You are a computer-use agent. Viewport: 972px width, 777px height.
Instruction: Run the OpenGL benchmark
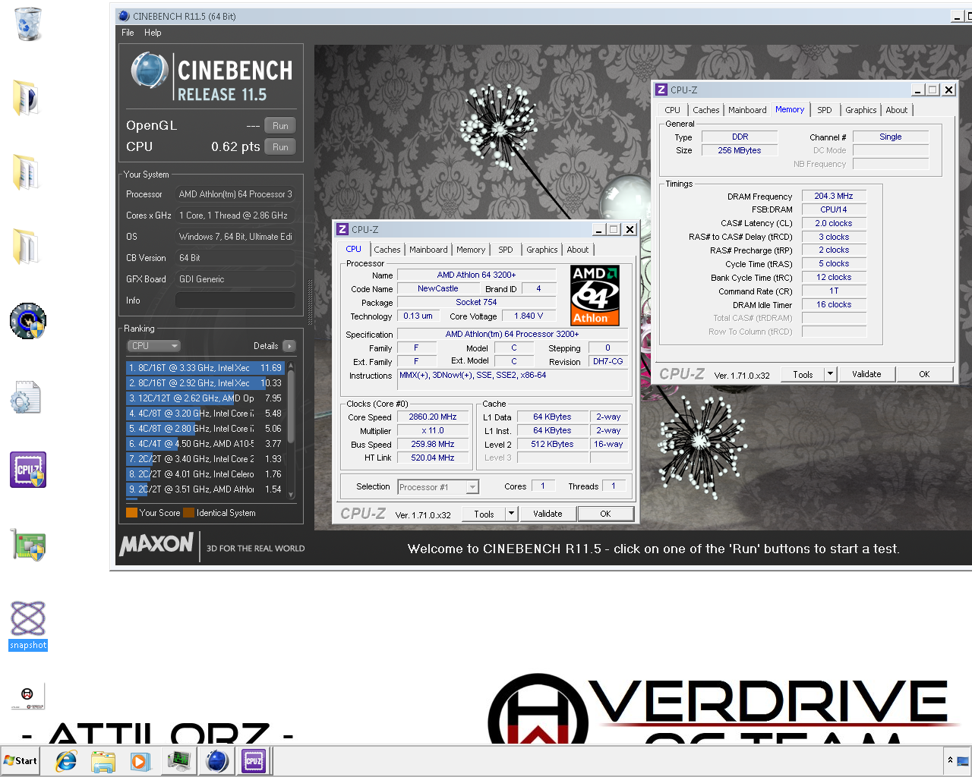tap(280, 126)
